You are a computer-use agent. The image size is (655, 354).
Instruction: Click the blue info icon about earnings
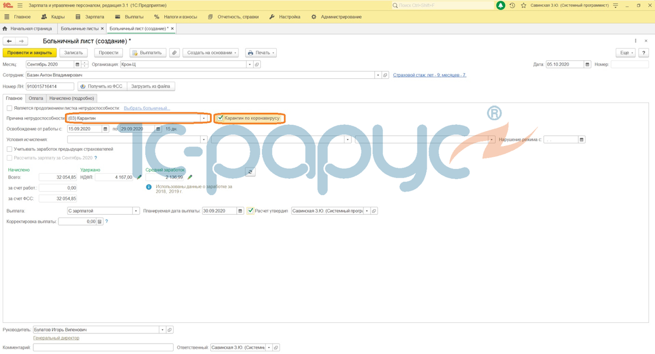tap(149, 187)
